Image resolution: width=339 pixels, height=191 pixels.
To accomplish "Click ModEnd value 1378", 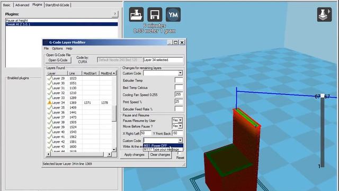I will pos(104,102).
